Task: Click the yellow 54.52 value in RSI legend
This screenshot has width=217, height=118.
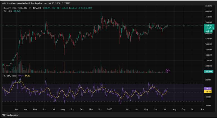Action: click(28, 76)
